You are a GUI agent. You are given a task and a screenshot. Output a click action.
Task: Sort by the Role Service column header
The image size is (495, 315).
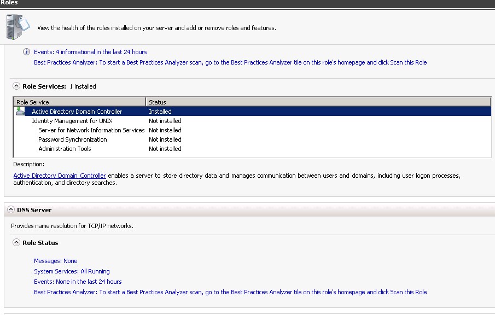click(79, 102)
